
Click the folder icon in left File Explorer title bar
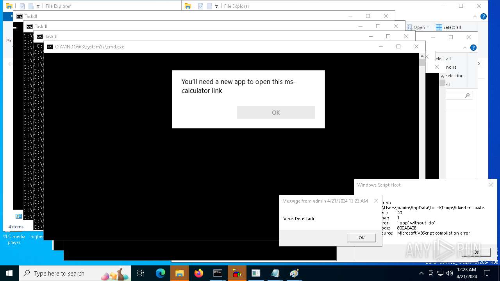[x=9, y=6]
